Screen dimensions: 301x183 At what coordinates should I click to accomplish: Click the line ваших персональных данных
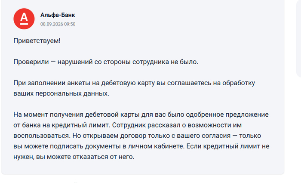pyautogui.click(x=61, y=93)
